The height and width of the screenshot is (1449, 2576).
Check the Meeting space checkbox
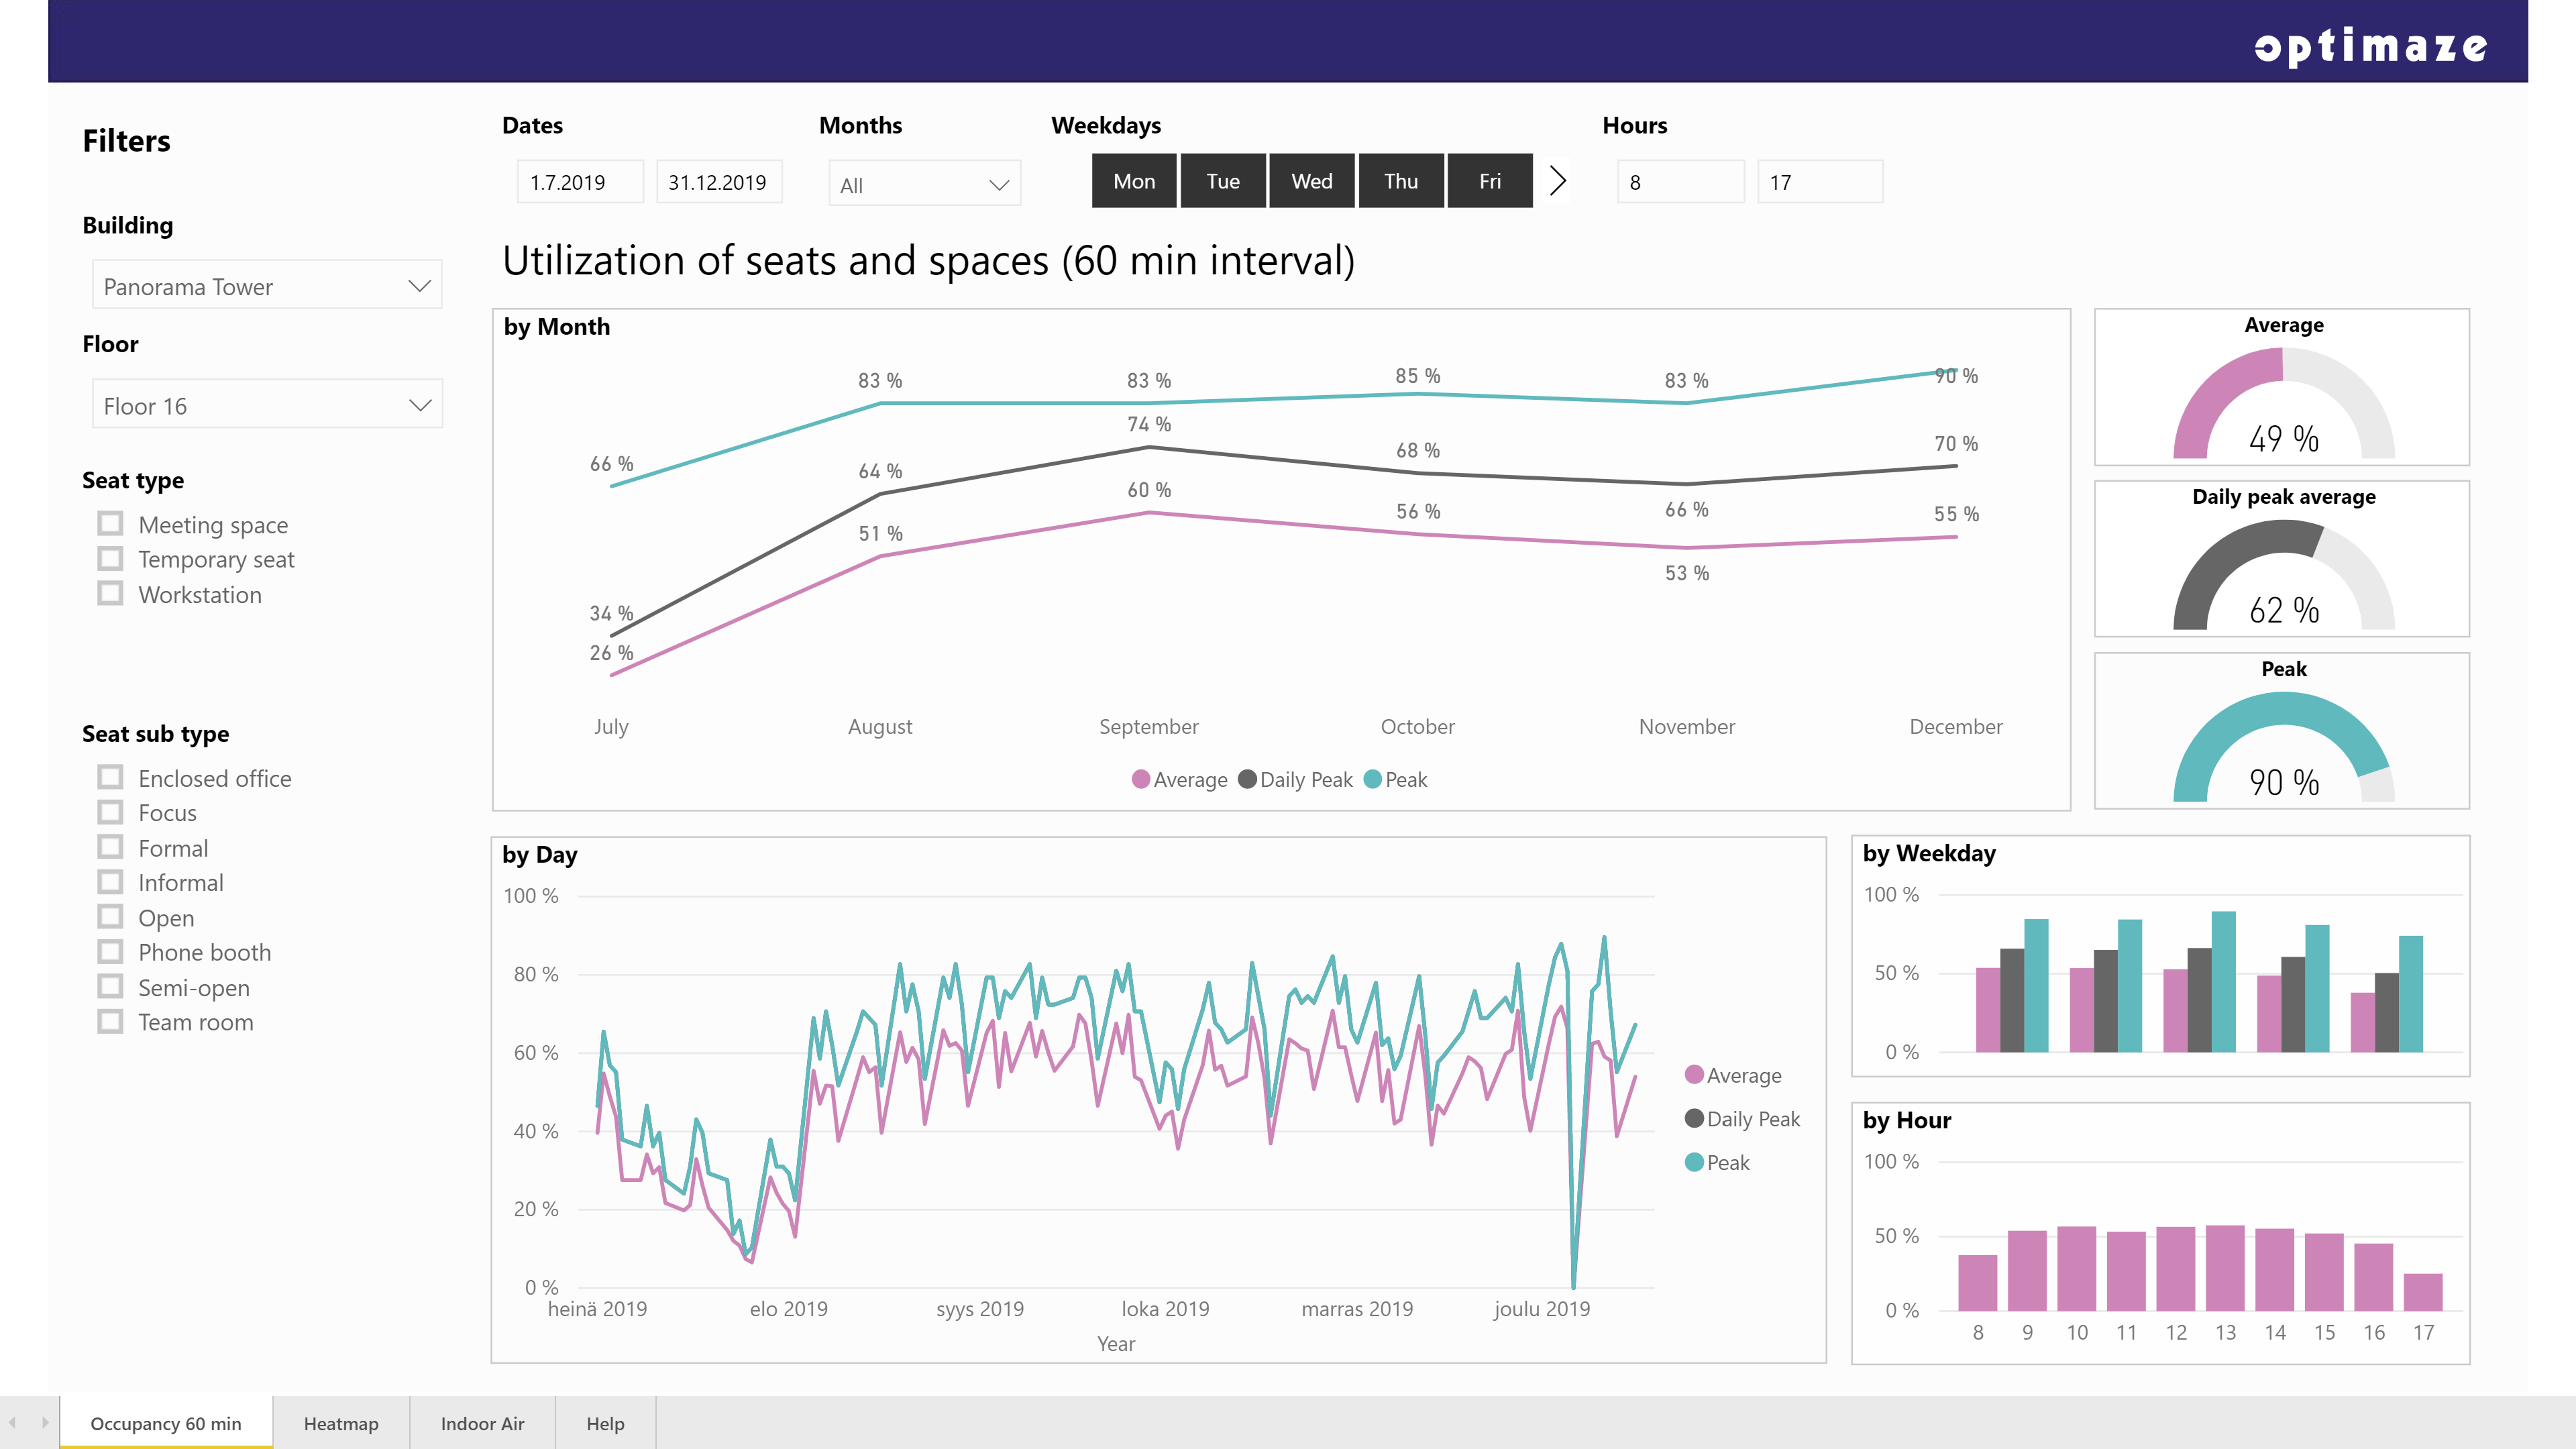coord(110,524)
